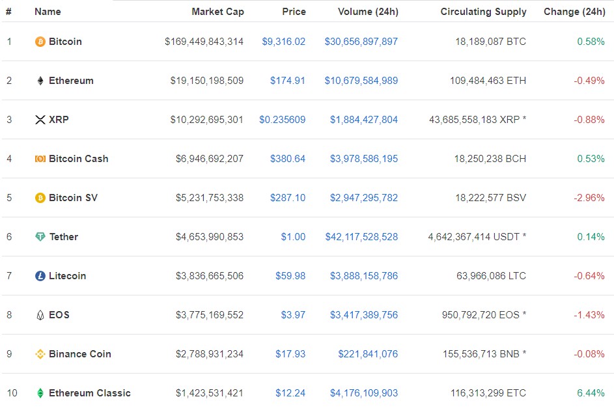Select Bitcoin SV change -2.96%
The image size is (614, 412).
point(589,198)
